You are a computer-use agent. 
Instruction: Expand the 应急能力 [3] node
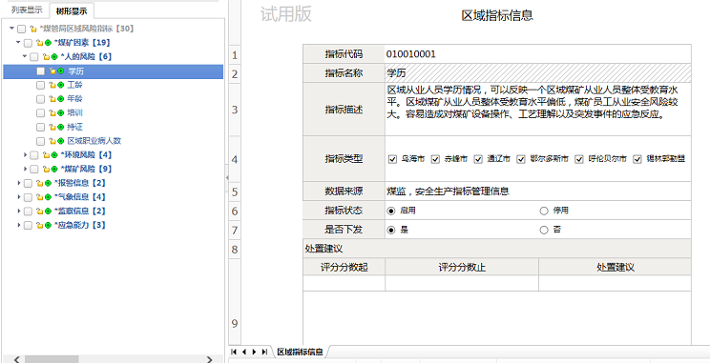(18, 225)
